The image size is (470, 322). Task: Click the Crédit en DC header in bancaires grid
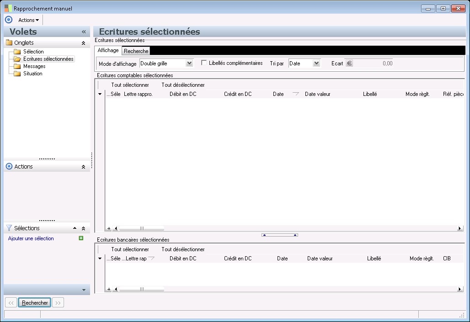pos(238,259)
